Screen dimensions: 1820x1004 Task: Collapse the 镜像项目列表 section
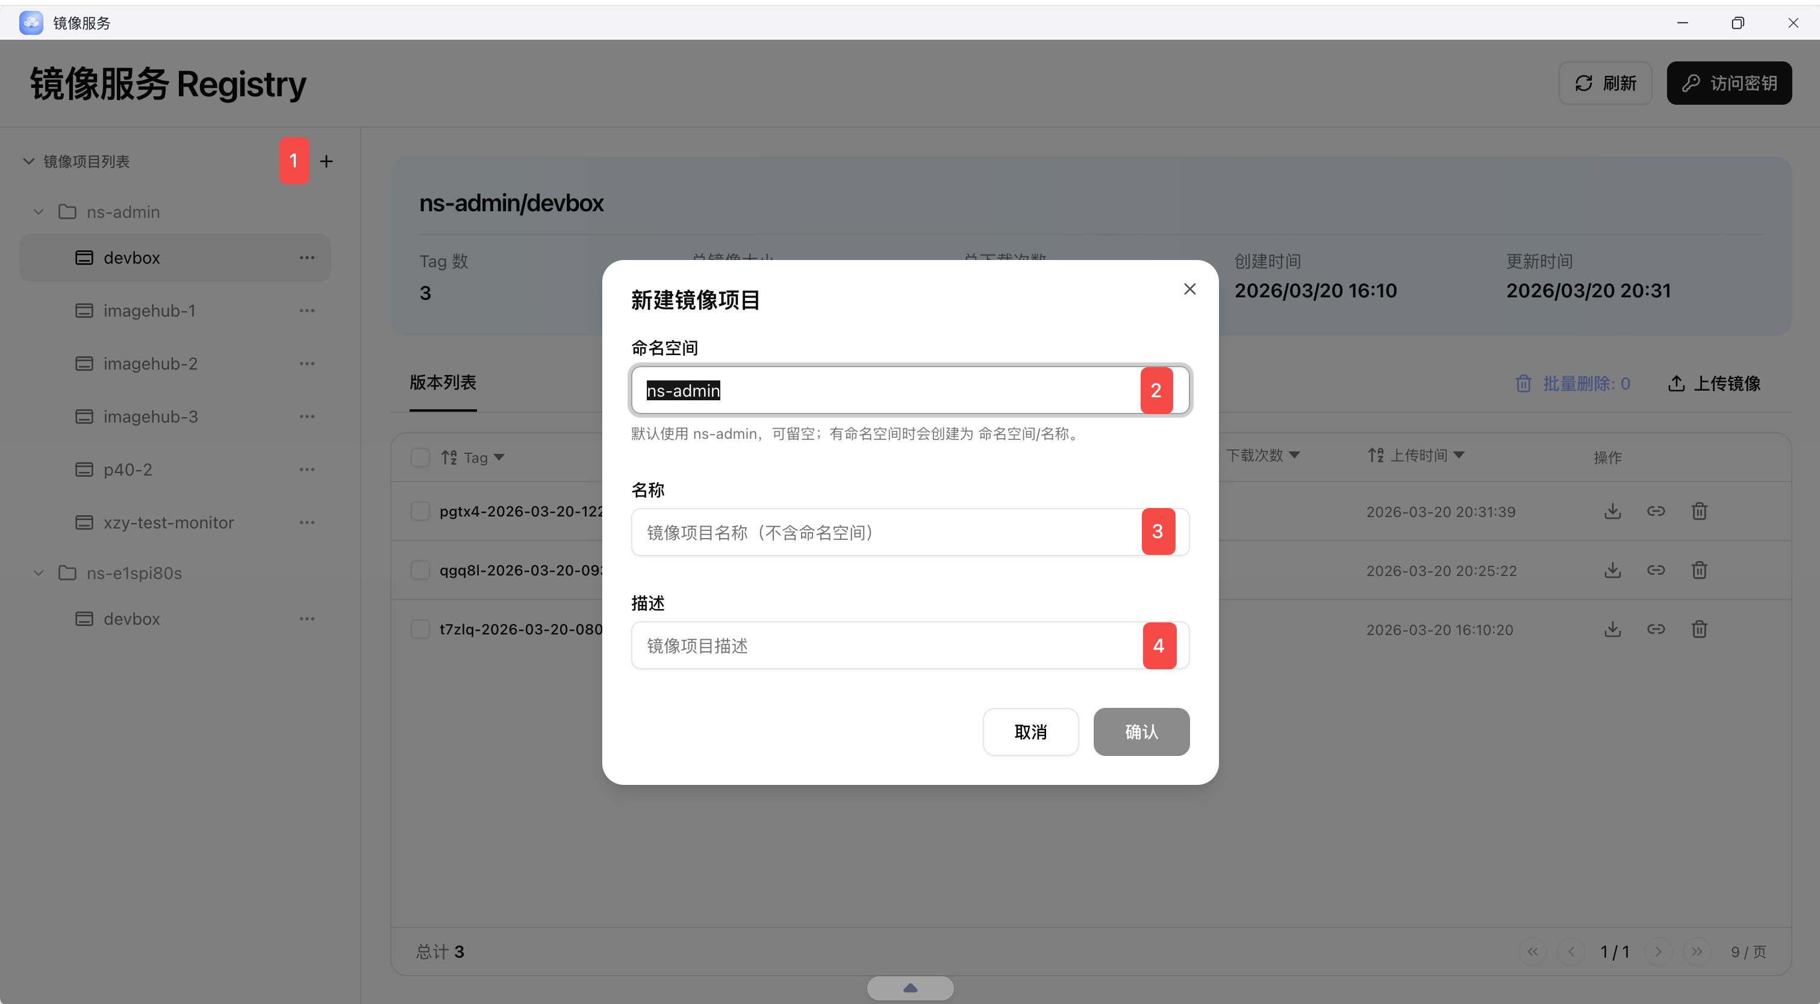point(29,161)
